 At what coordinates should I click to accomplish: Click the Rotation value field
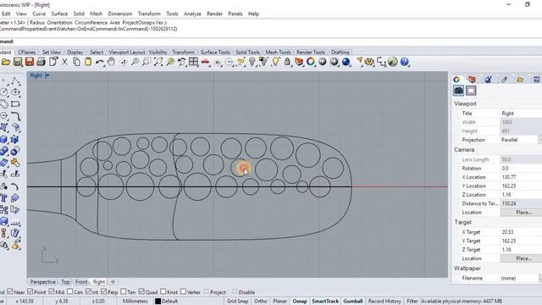pos(521,169)
